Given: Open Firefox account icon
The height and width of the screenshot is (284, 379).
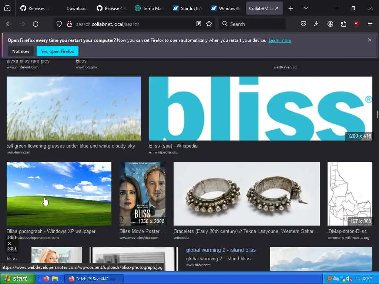Looking at the screenshot, I should (330, 24).
